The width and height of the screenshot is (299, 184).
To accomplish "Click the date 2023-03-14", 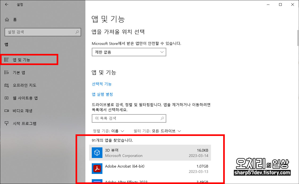I will [198, 156].
